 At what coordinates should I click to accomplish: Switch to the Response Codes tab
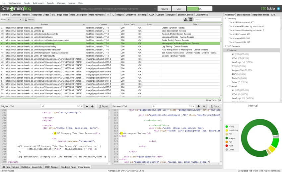click(41, 15)
